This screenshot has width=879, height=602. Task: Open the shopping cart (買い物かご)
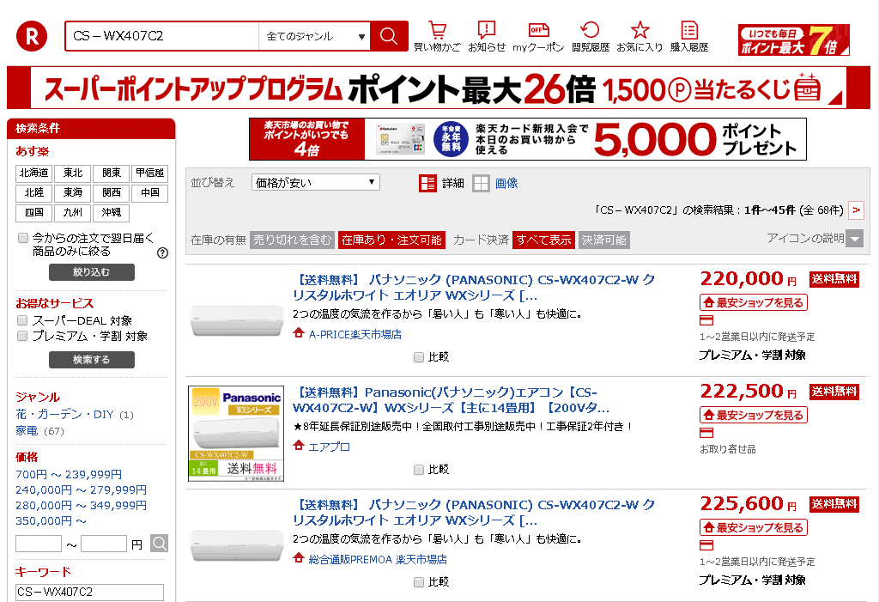point(437,36)
